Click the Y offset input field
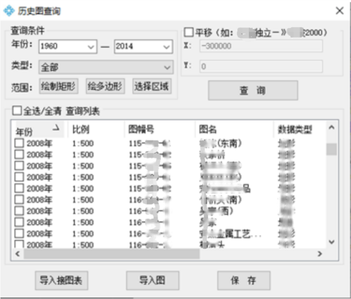The height and width of the screenshot is (299, 351). (260, 67)
